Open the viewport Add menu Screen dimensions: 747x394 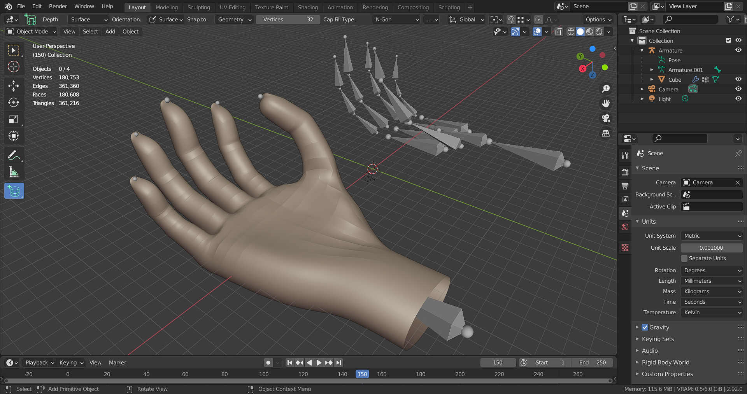click(110, 32)
